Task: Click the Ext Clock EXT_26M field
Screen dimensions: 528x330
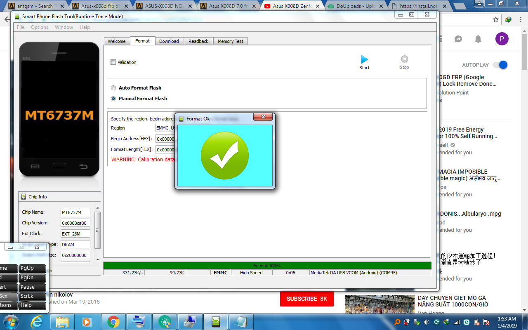Action: (x=75, y=234)
